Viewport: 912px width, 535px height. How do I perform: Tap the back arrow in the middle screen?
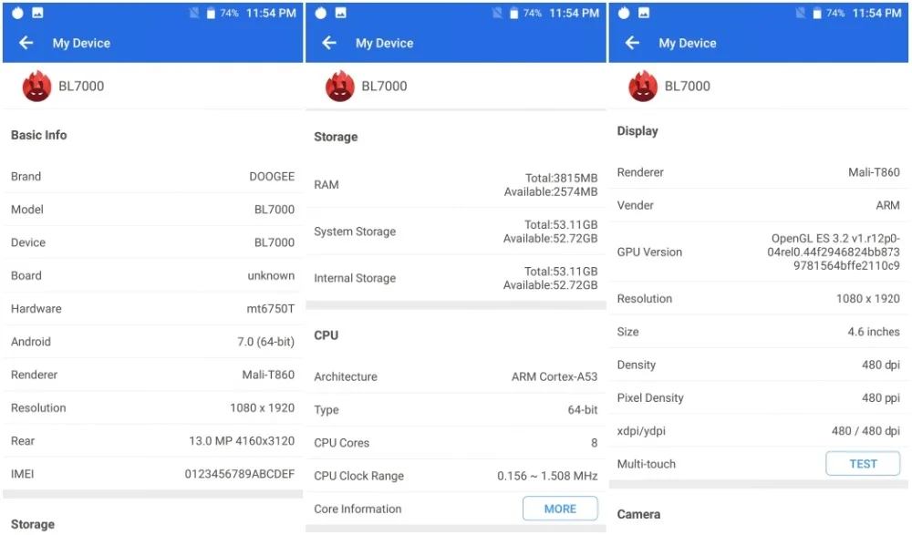tap(329, 43)
